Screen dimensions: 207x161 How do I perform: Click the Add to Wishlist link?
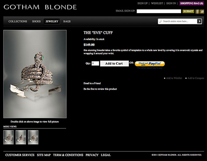point(174,78)
